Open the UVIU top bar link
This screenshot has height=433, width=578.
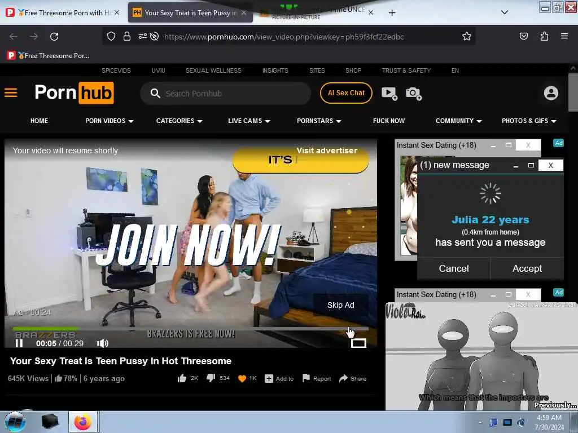tap(159, 70)
